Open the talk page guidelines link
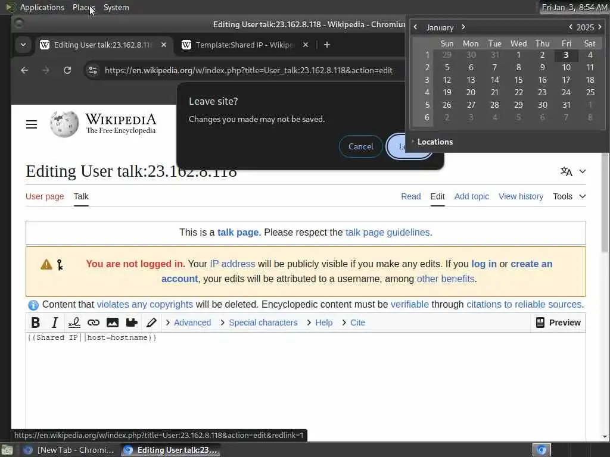This screenshot has width=610, height=457. 387,233
